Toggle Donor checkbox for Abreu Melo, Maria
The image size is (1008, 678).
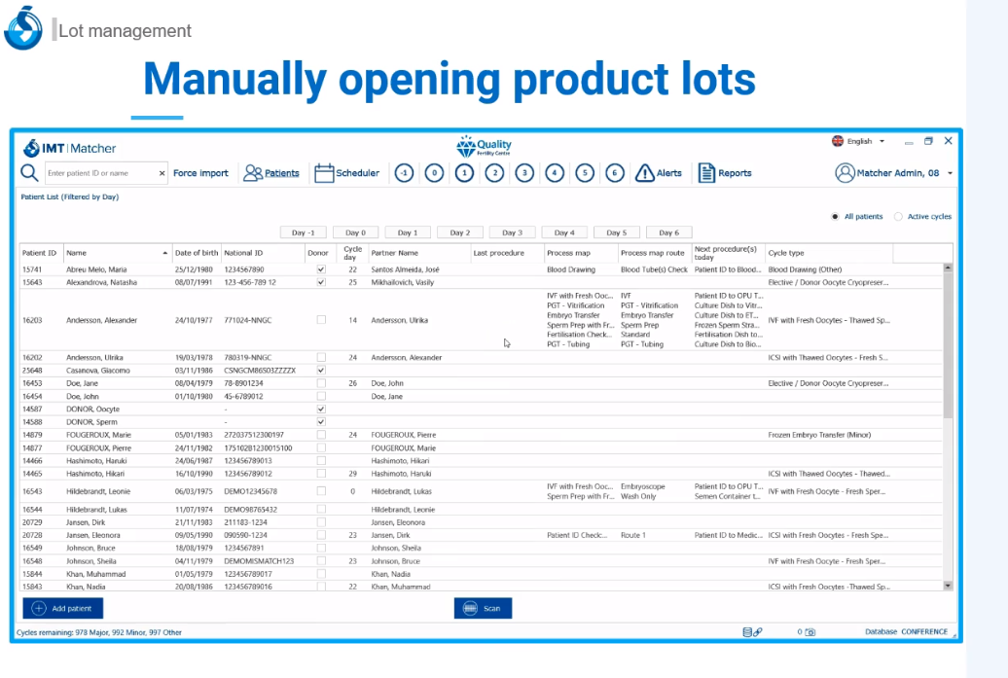pyautogui.click(x=321, y=269)
